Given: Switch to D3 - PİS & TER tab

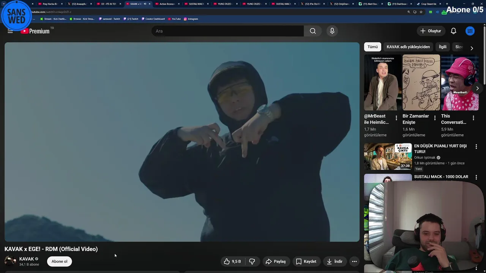Looking at the screenshot, I should [x=108, y=4].
